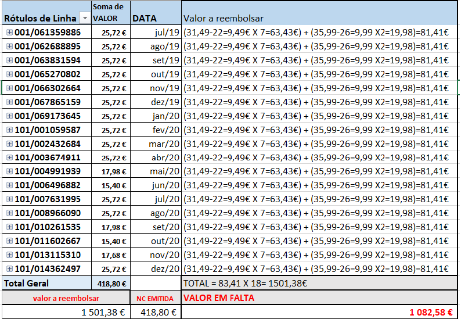Expand row 001/062688895
Viewport: 461px width, 319px height.
9,46
